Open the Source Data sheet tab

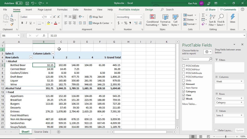coord(41,132)
